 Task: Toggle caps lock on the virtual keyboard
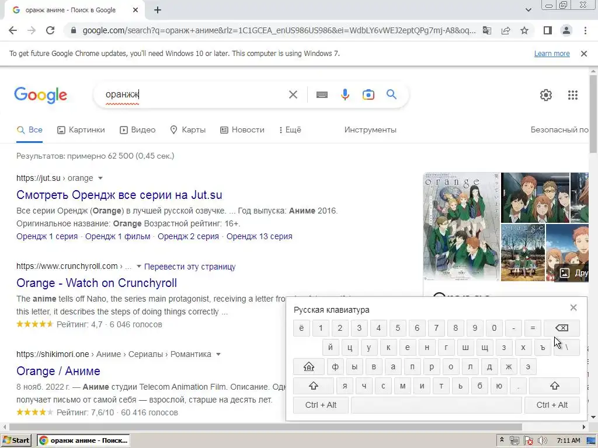tap(309, 366)
